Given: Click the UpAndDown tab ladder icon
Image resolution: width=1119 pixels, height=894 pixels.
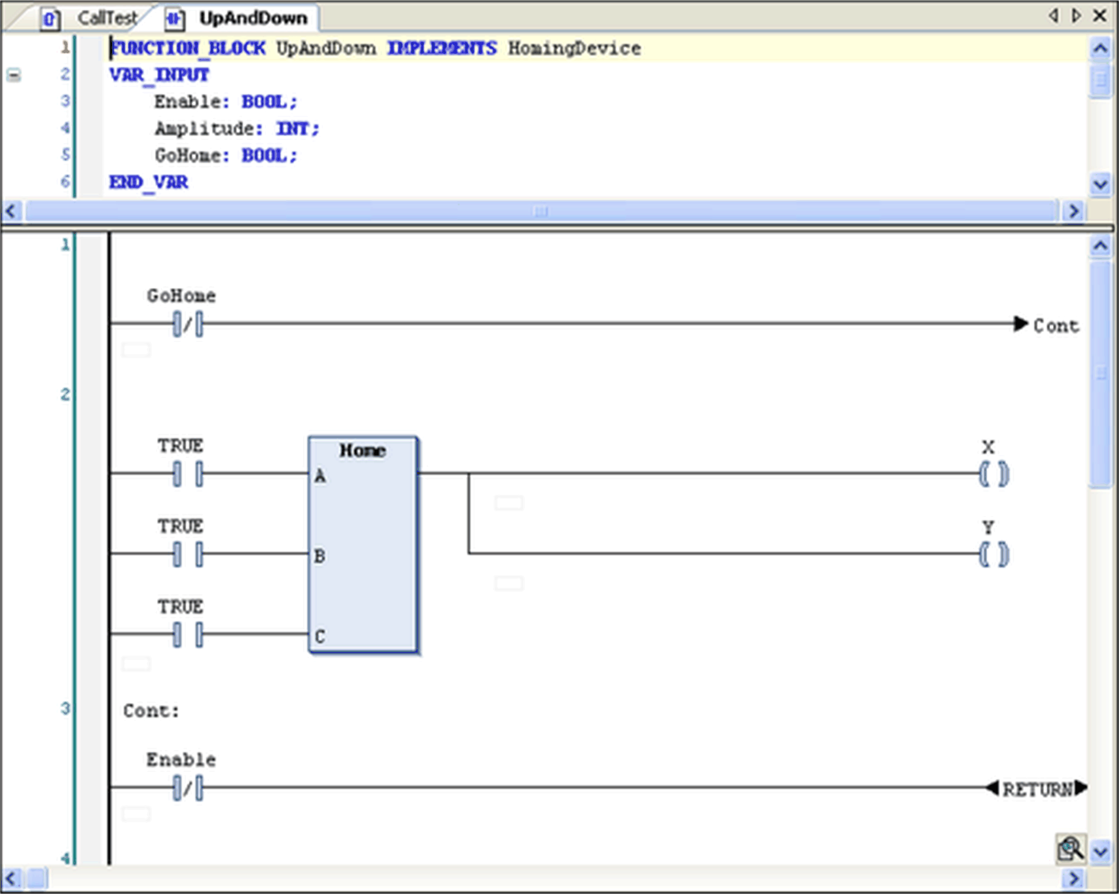Looking at the screenshot, I should [x=174, y=19].
